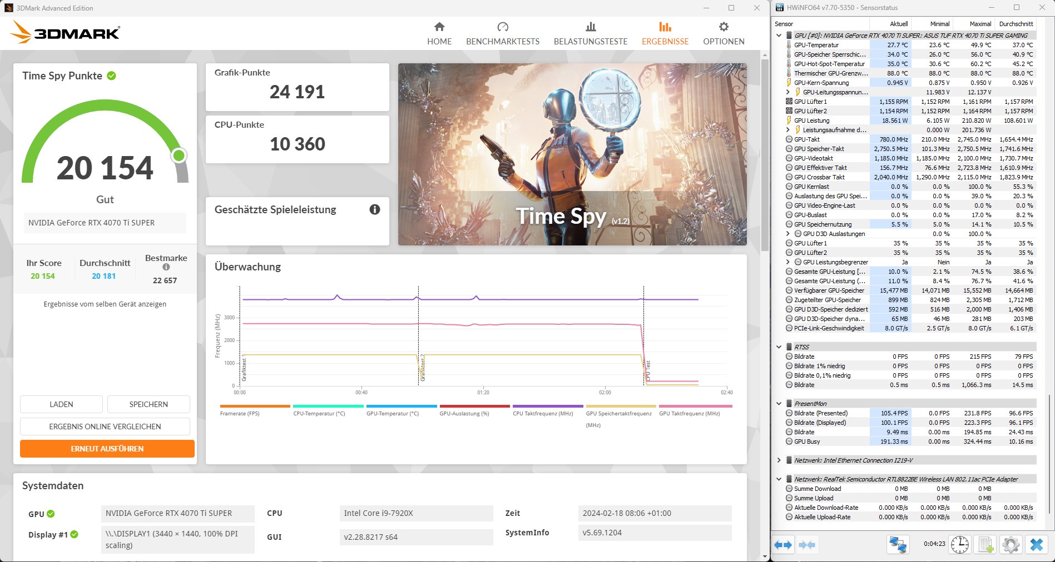Click the thermometer icon of GPU-Temperatur

789,45
